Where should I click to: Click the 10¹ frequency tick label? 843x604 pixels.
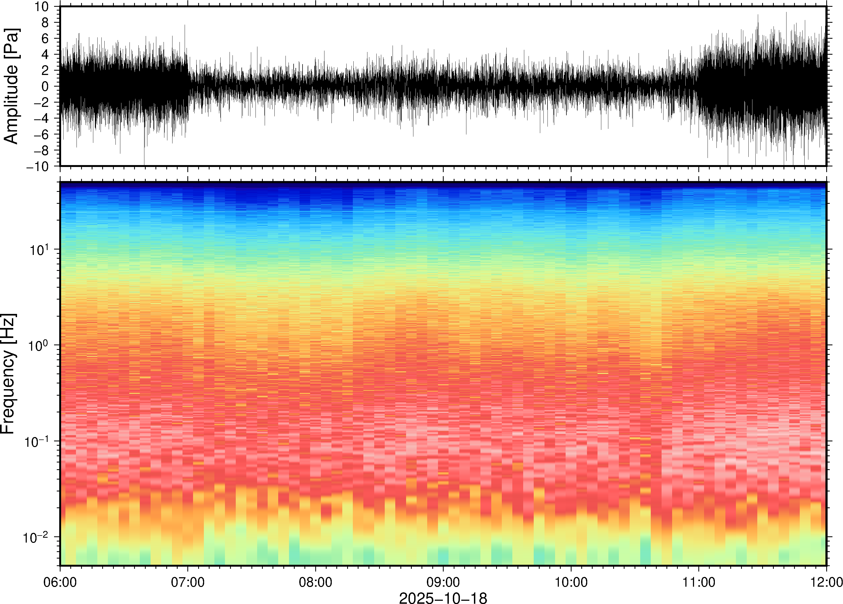coord(39,250)
